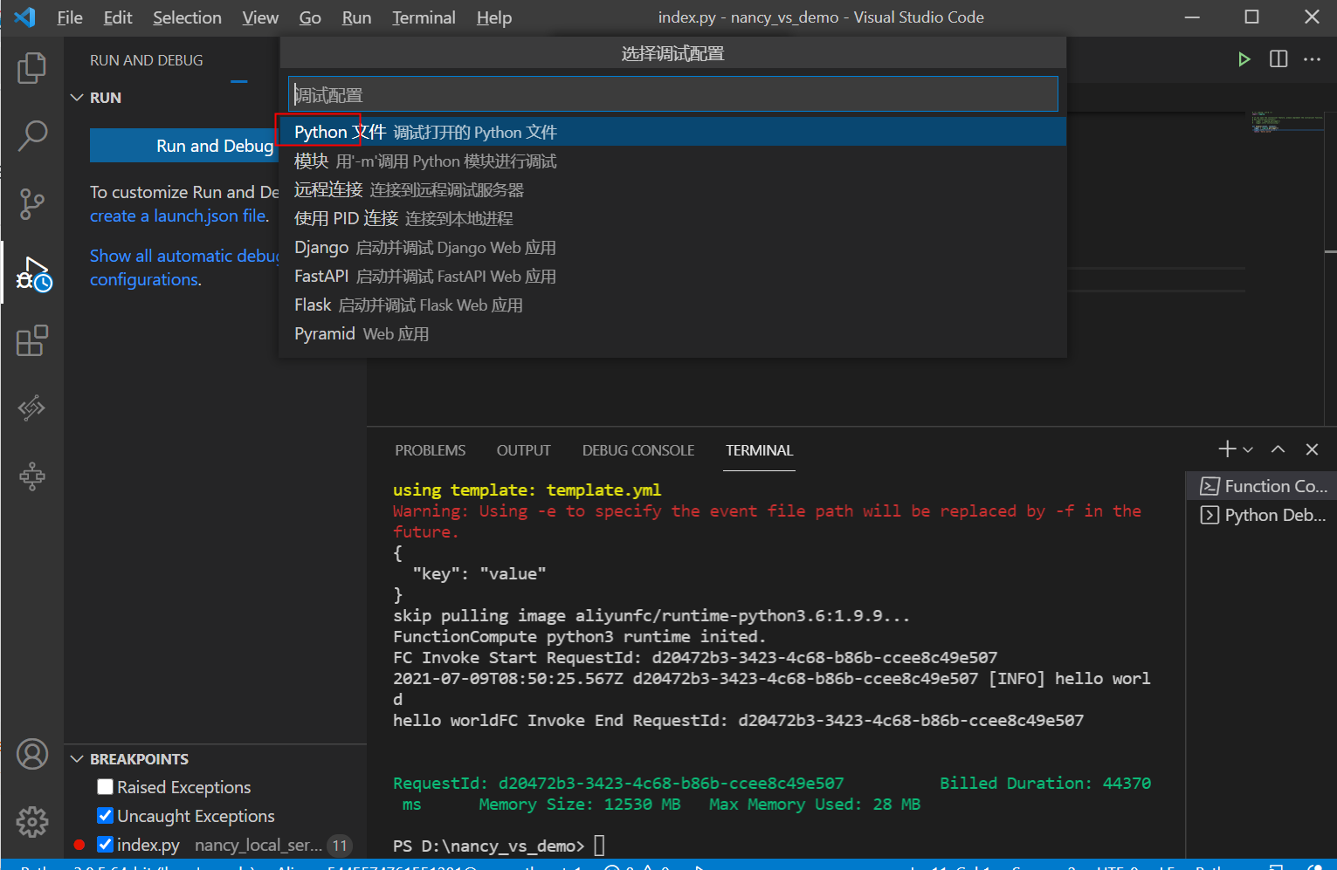Image resolution: width=1337 pixels, height=870 pixels.
Task: Switch to the TERMINAL tab
Action: coord(759,450)
